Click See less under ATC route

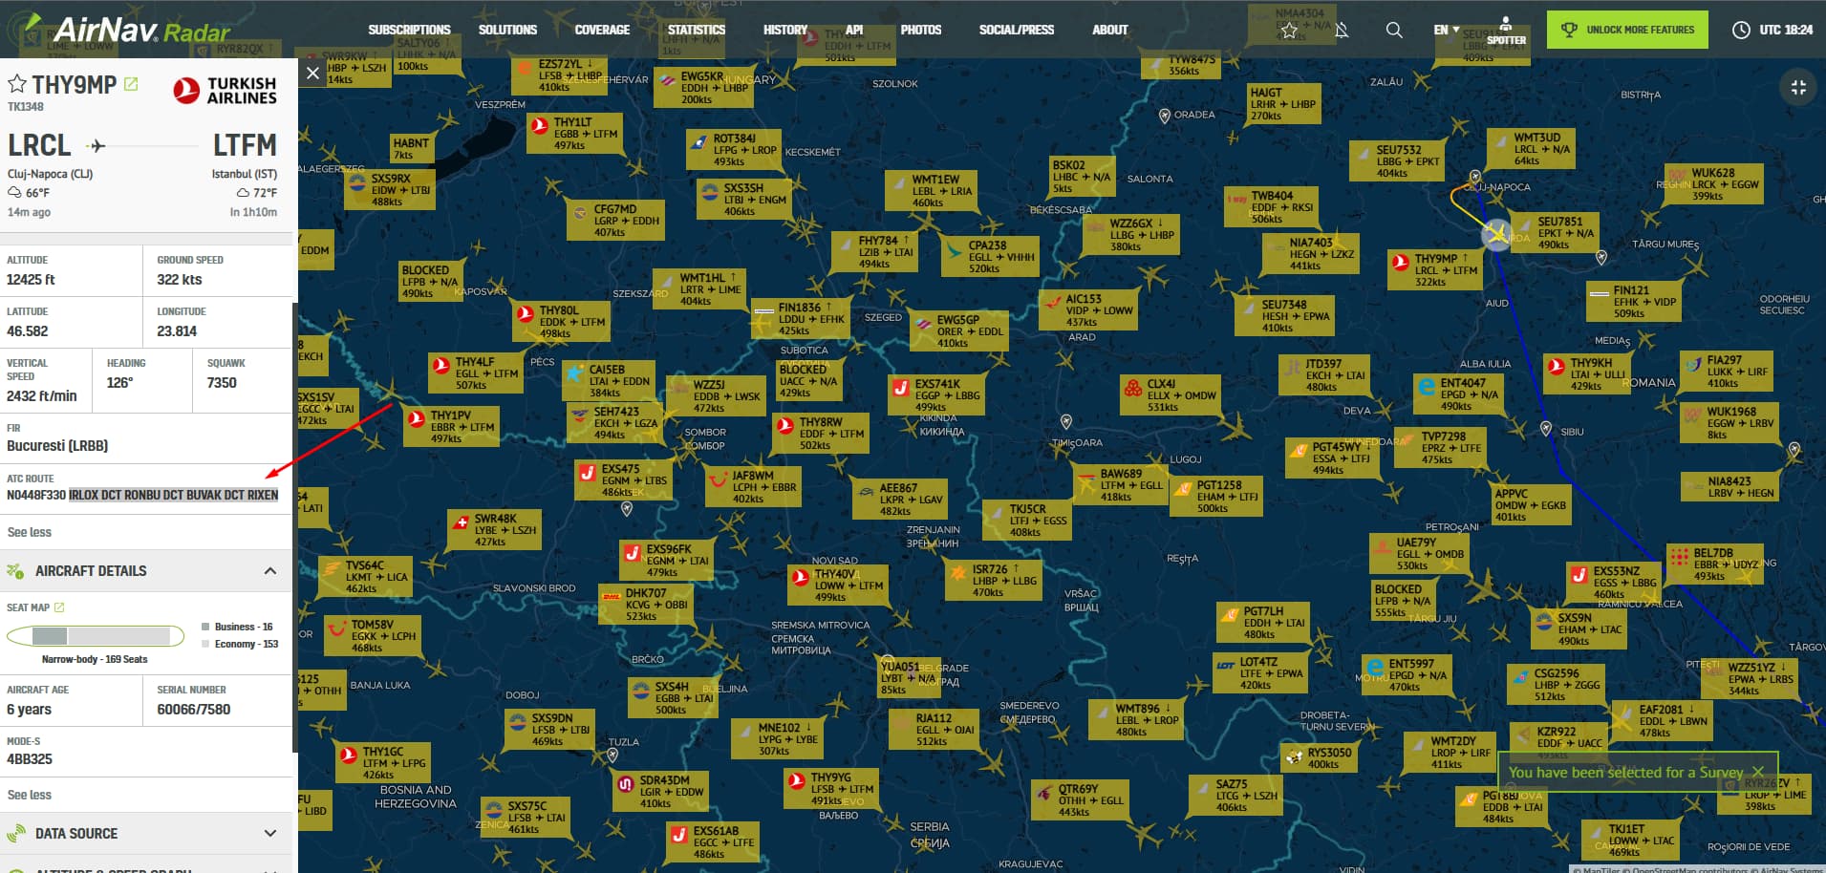[30, 533]
